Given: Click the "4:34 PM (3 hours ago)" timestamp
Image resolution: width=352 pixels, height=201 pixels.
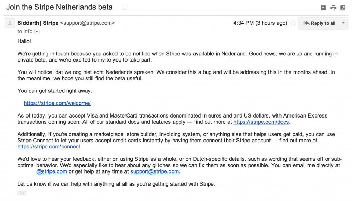Looking at the screenshot, I should (260, 23).
